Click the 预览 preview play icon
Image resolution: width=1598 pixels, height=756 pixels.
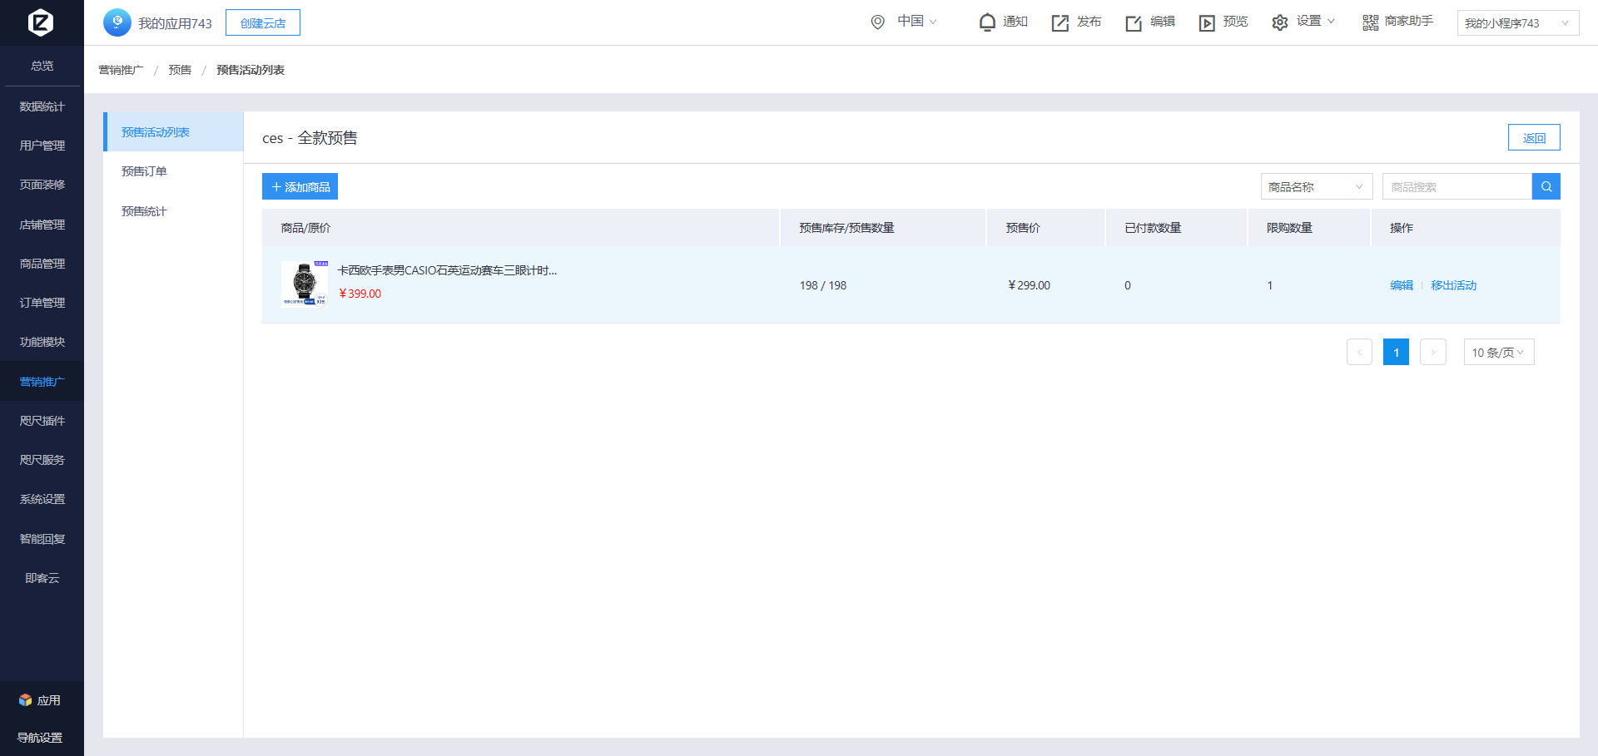pos(1207,22)
